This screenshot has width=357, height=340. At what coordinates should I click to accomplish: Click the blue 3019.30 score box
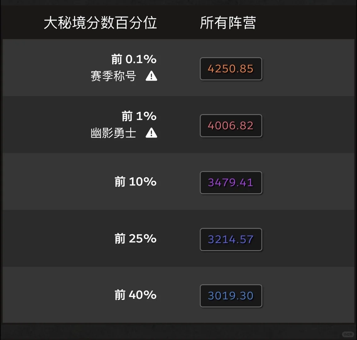(x=231, y=296)
